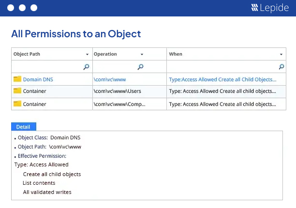Click the Operation column header

130,54
